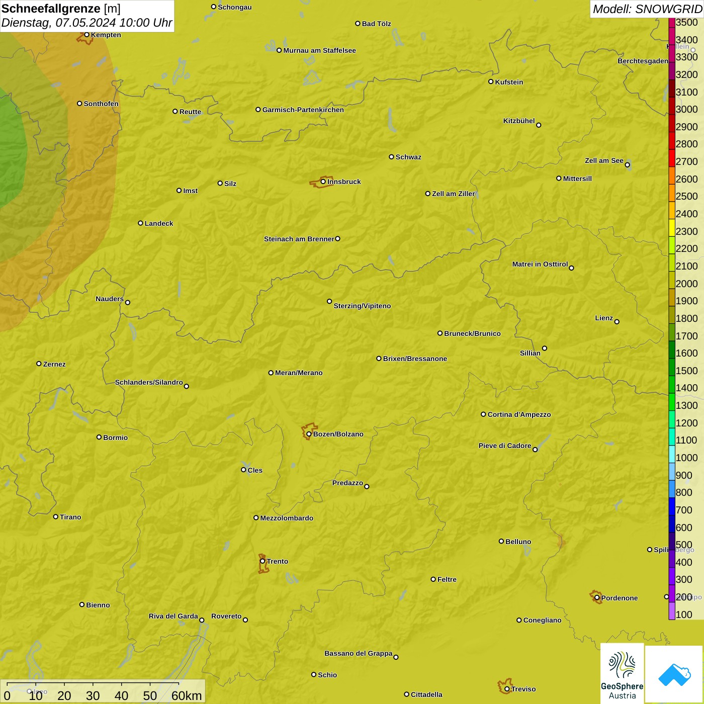Click the GeoSphere Austria logo
Image resolution: width=704 pixels, height=704 pixels.
tap(622, 674)
